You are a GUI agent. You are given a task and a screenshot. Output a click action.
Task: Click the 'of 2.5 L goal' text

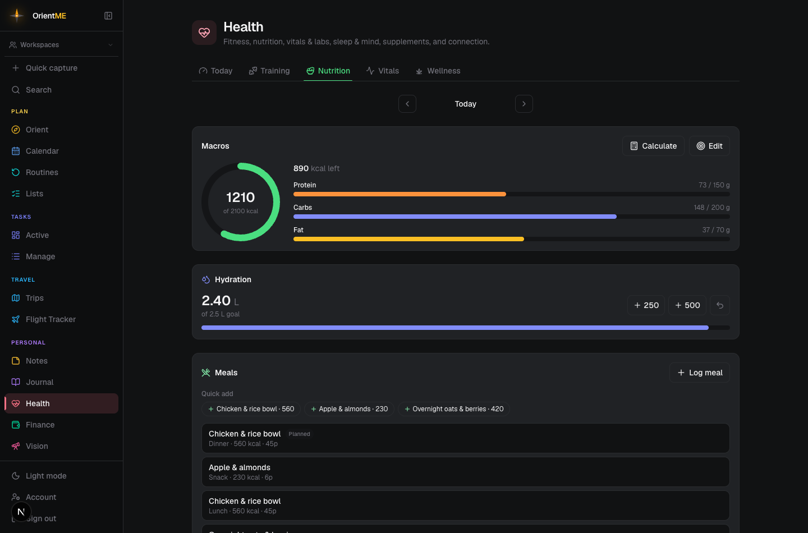click(221, 314)
